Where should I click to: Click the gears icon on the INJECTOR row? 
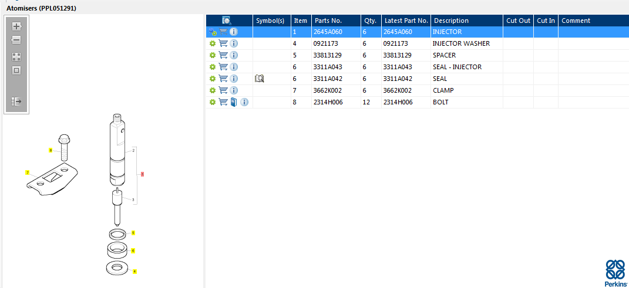213,32
